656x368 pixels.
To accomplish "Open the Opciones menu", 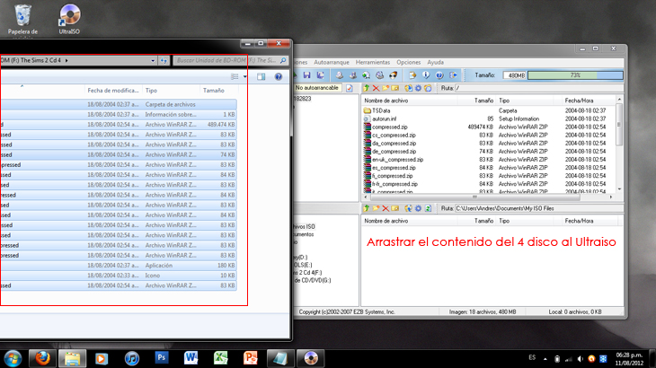I will [408, 62].
